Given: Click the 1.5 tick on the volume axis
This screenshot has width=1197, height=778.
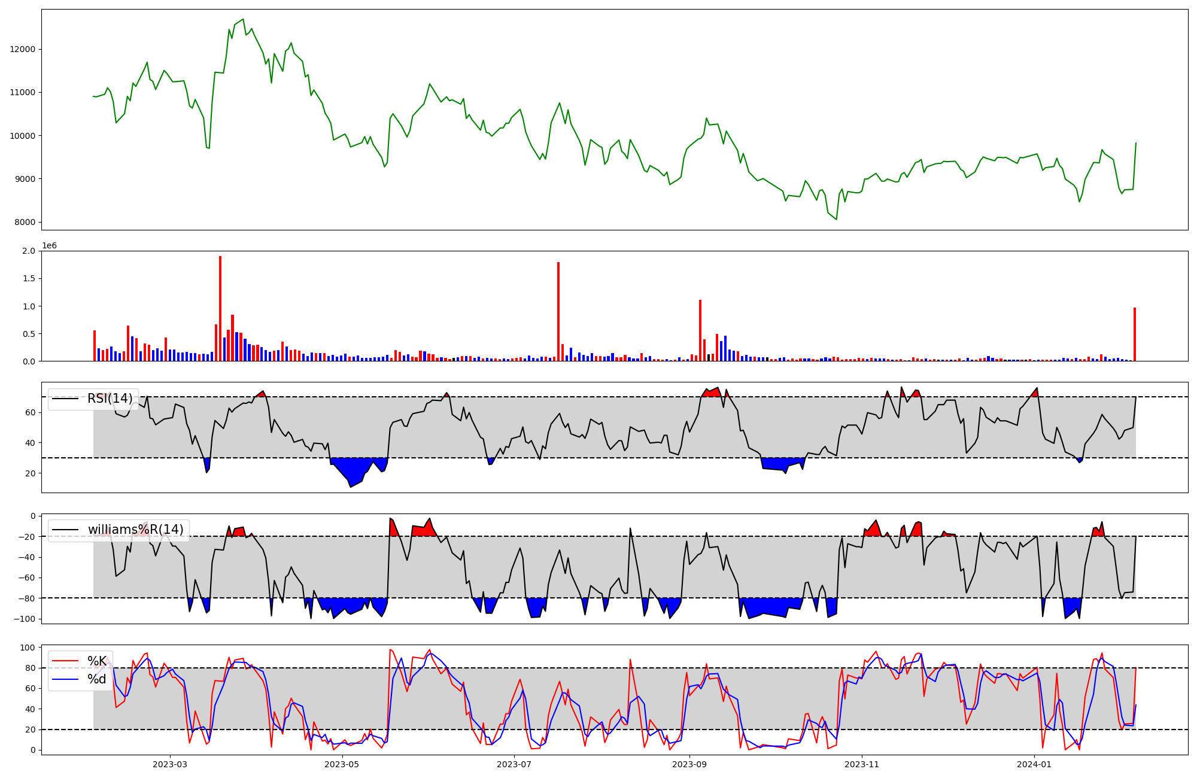Looking at the screenshot, I should click(31, 279).
